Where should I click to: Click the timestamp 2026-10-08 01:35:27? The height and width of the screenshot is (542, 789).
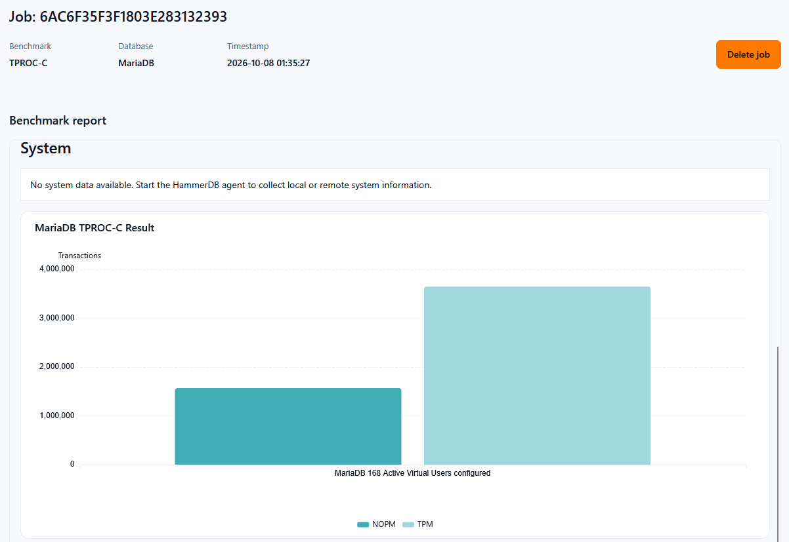(268, 64)
